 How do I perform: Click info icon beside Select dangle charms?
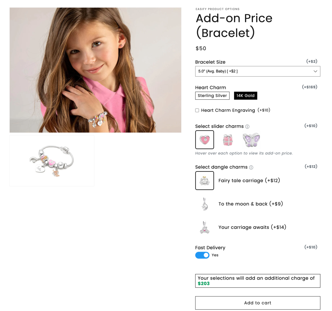click(251, 168)
